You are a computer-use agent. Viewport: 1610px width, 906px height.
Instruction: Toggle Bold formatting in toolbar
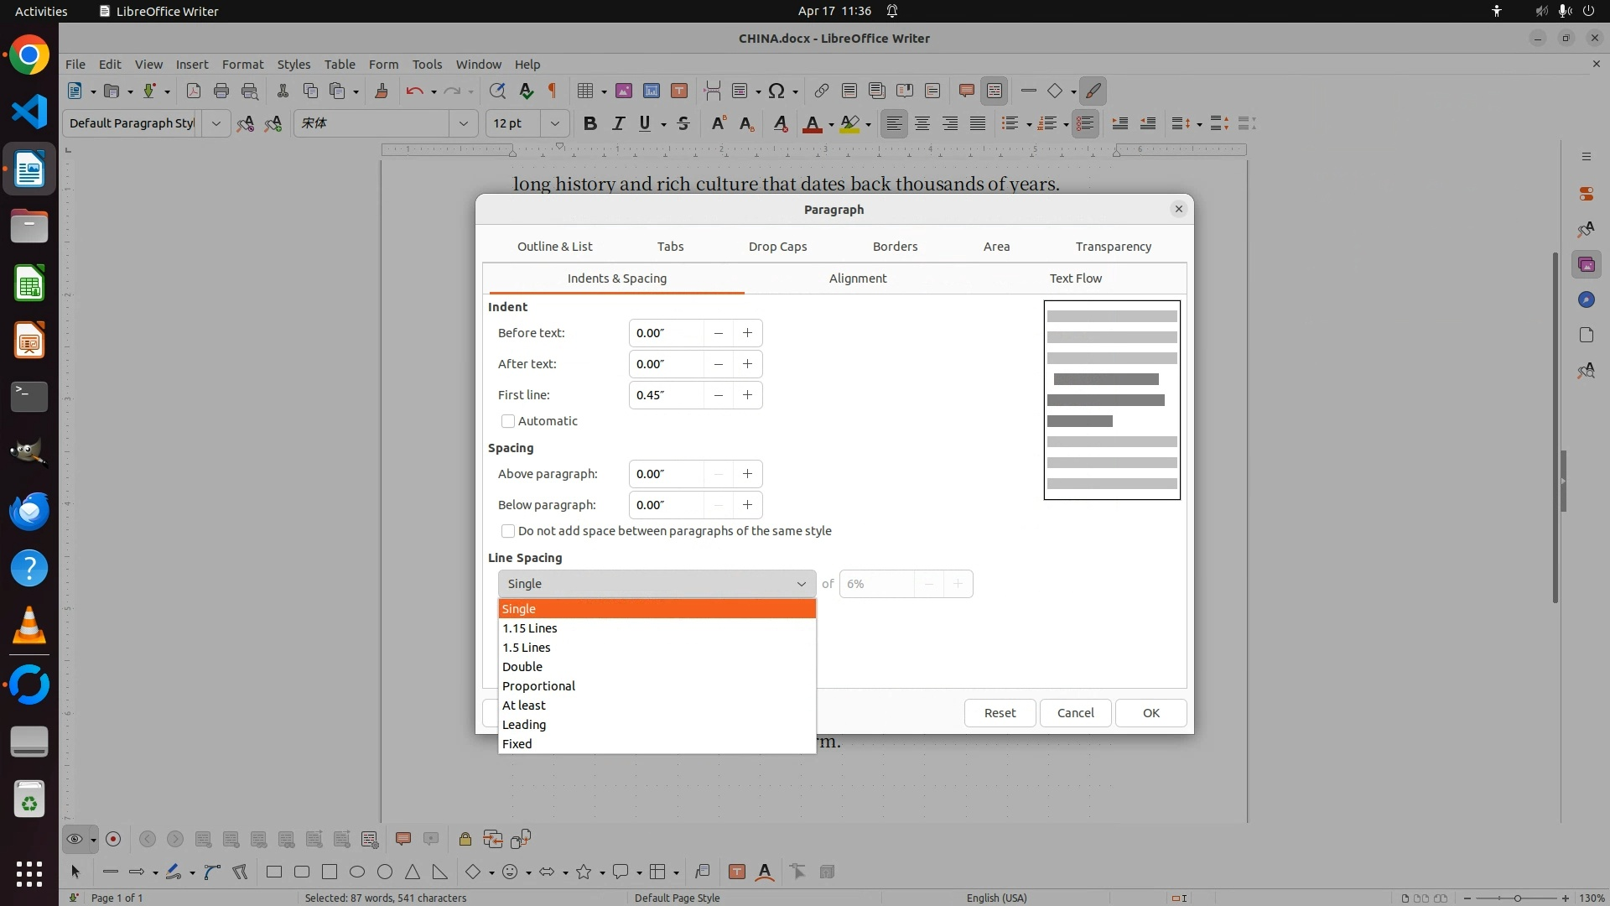pos(590,124)
